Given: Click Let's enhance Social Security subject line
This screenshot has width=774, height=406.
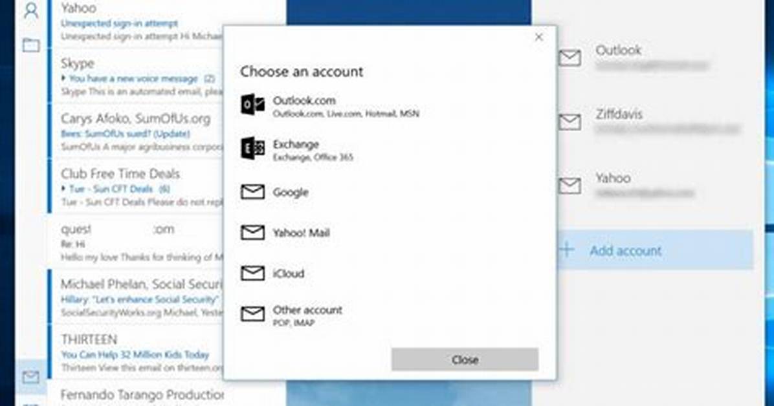Looking at the screenshot, I should tap(140, 299).
